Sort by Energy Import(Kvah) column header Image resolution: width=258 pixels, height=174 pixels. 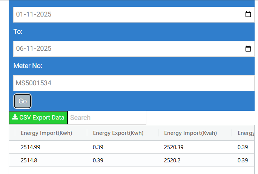pos(193,133)
